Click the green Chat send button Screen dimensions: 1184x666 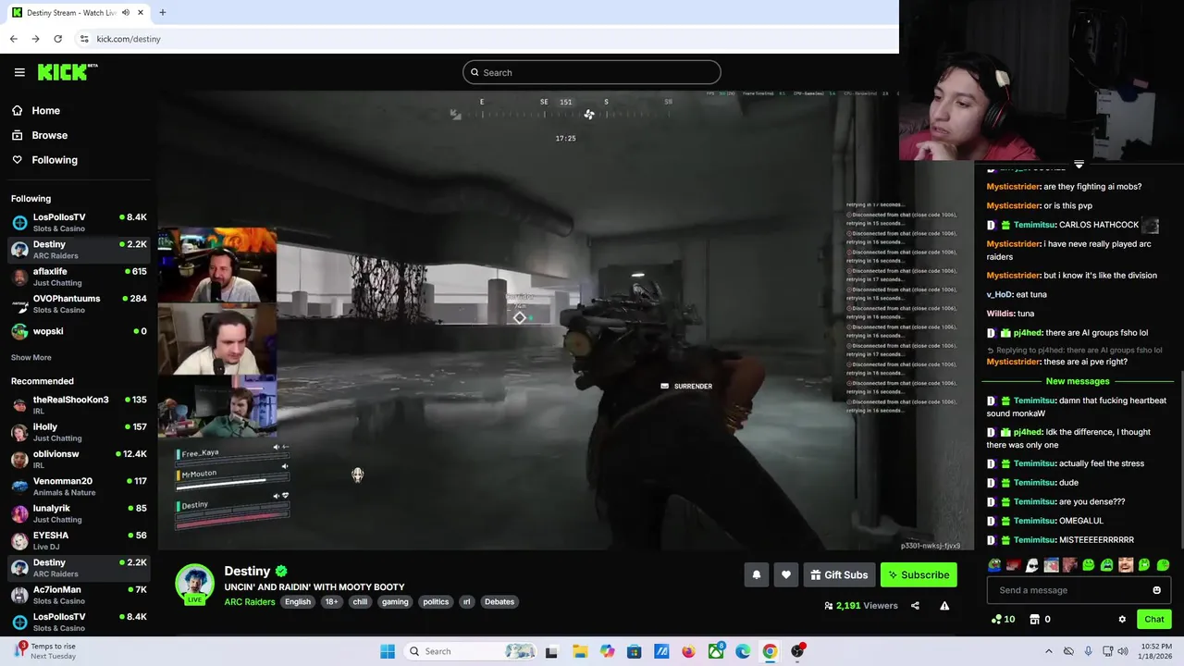1153,620
